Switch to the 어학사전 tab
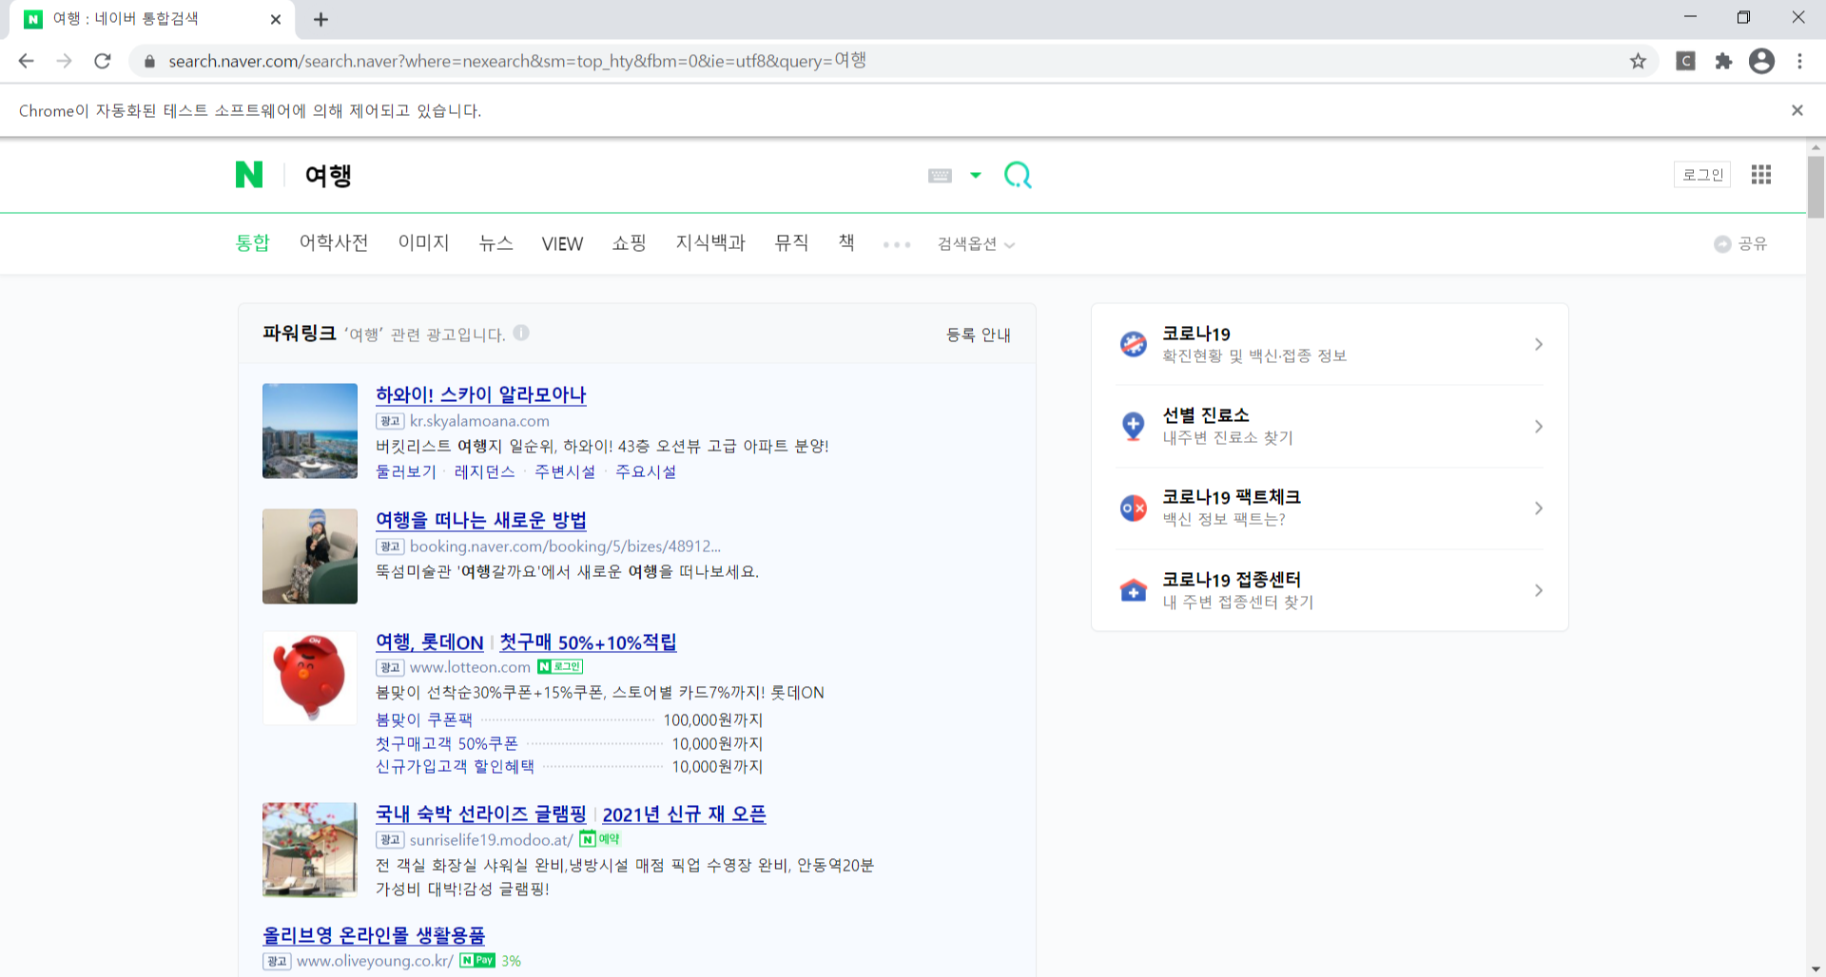 click(x=334, y=243)
